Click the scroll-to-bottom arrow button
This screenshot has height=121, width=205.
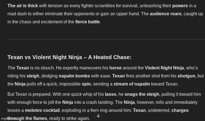point(98,115)
